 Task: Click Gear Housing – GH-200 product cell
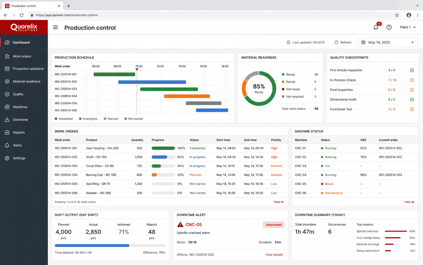pos(102,148)
